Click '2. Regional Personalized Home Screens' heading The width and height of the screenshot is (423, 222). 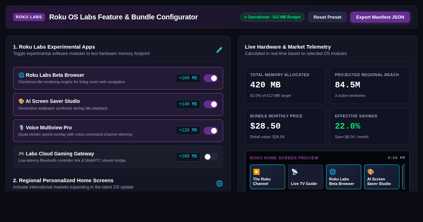tap(63, 180)
